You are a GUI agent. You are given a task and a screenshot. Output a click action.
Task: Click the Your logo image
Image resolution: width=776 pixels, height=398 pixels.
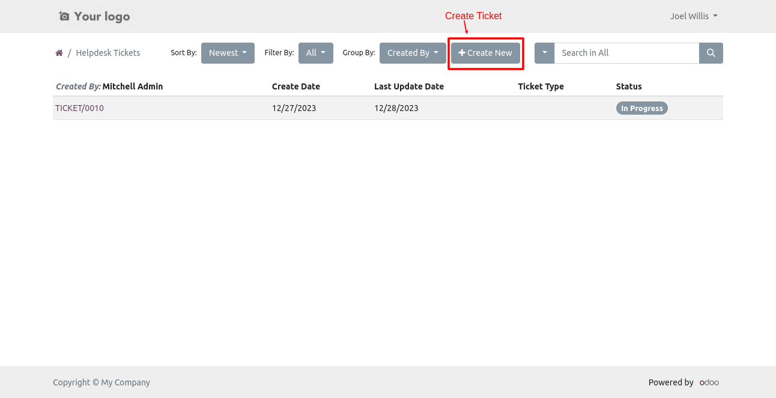[94, 16]
